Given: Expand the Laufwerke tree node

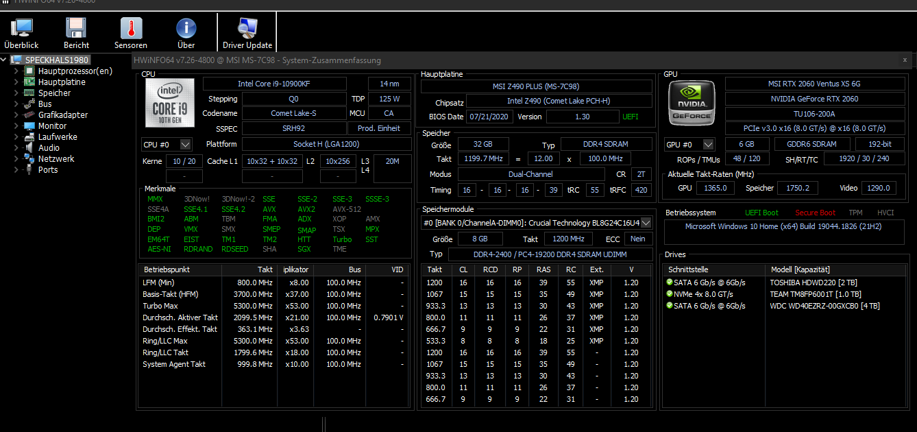Looking at the screenshot, I should [x=16, y=136].
